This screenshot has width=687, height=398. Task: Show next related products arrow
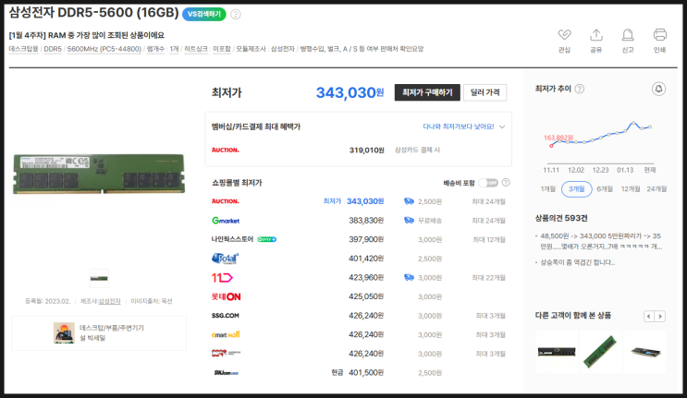(x=660, y=316)
